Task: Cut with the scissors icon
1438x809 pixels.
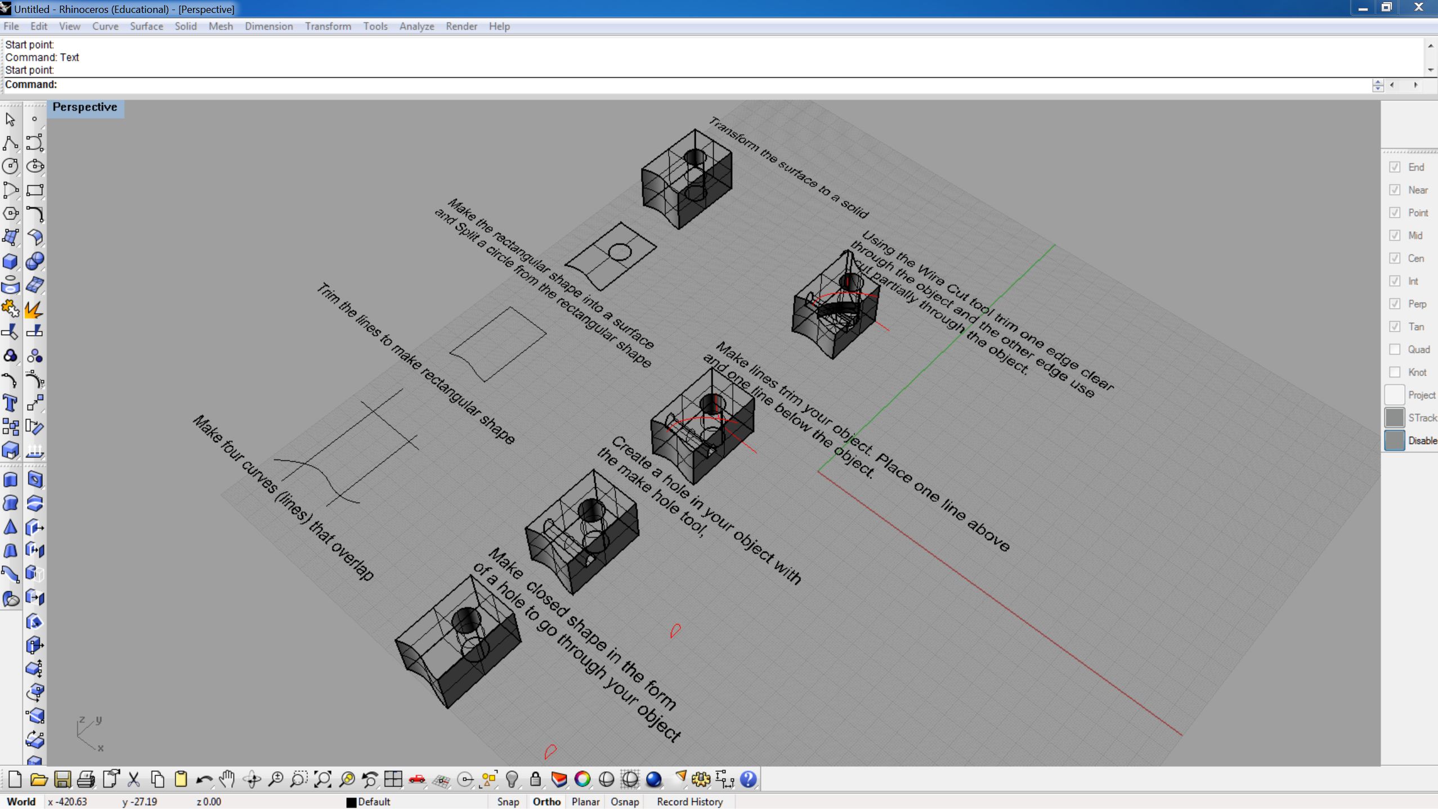Action: coord(133,779)
